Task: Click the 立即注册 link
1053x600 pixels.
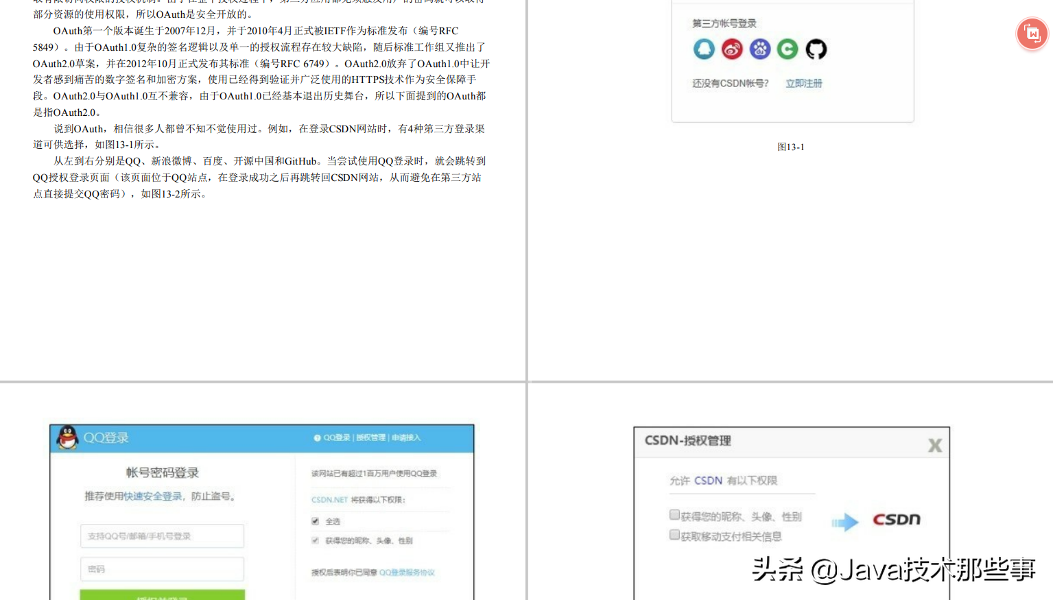Action: pyautogui.click(x=804, y=84)
